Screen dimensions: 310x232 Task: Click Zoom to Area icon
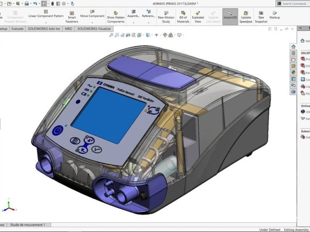(117, 35)
